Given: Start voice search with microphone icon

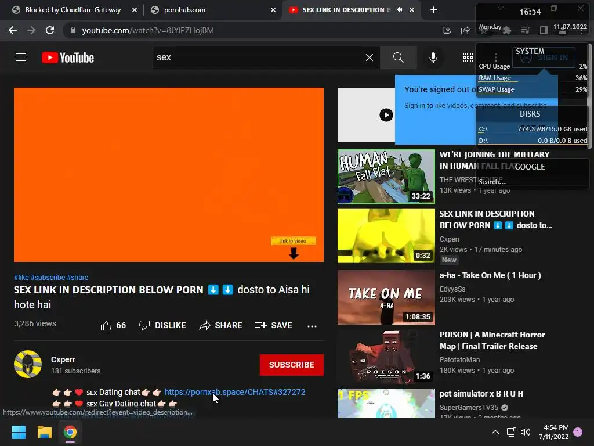Looking at the screenshot, I should pyautogui.click(x=433, y=57).
